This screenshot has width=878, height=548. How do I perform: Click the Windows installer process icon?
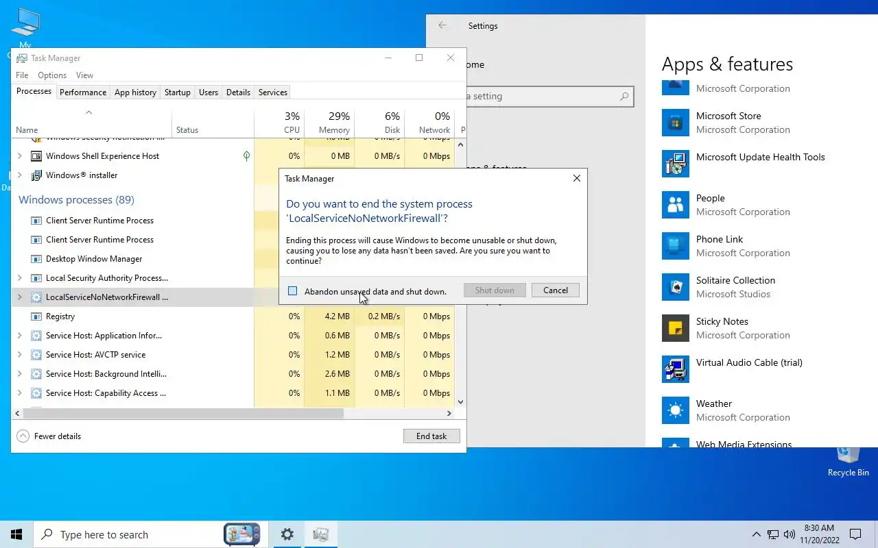(x=36, y=175)
